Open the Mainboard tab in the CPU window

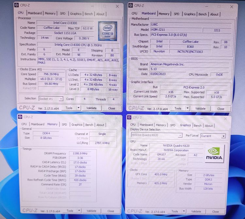click(x=35, y=13)
